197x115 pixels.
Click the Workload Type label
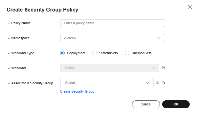[23, 53]
